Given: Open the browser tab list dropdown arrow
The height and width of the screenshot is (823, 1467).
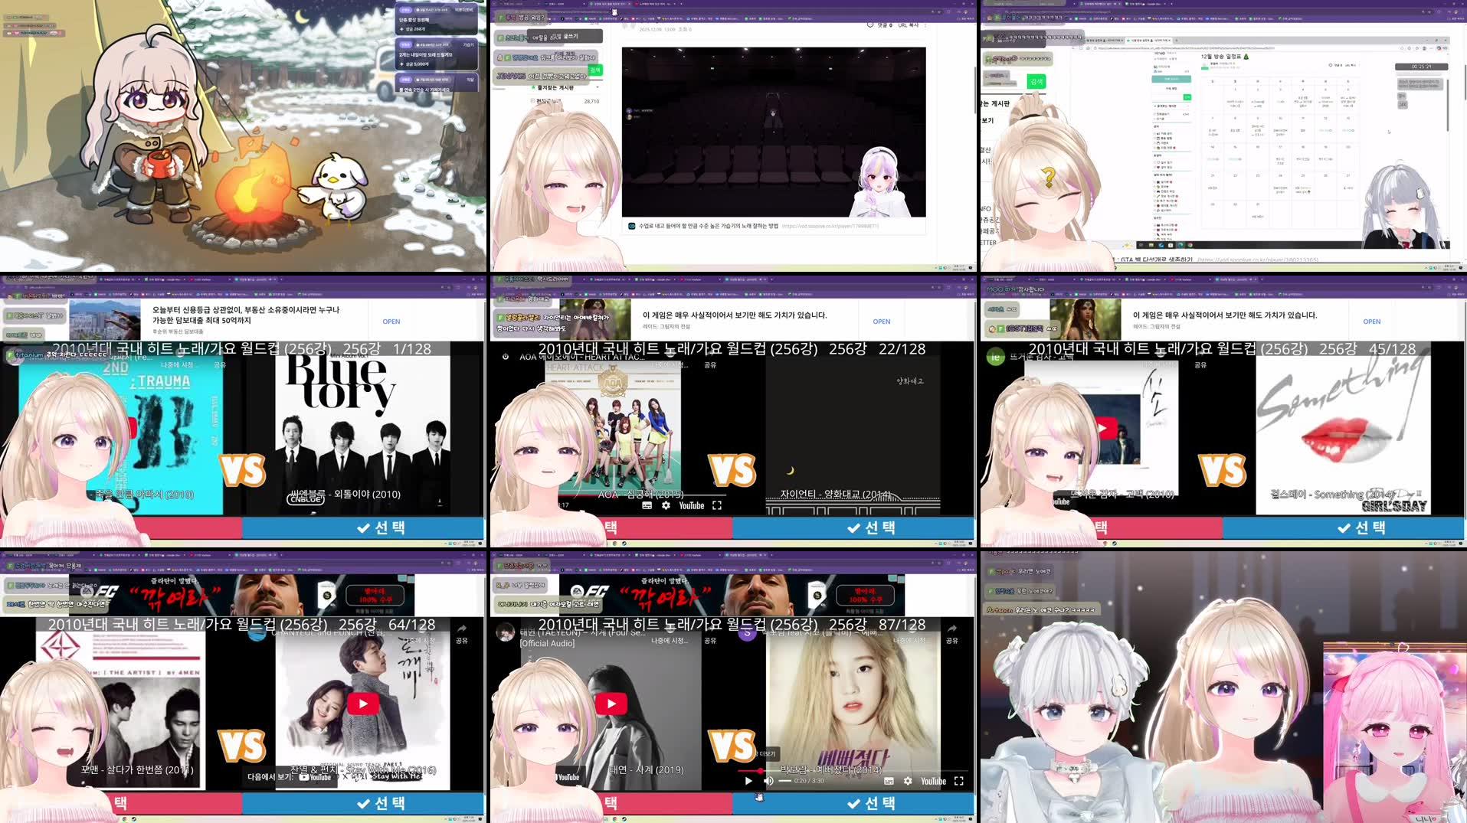Looking at the screenshot, I should (684, 4).
